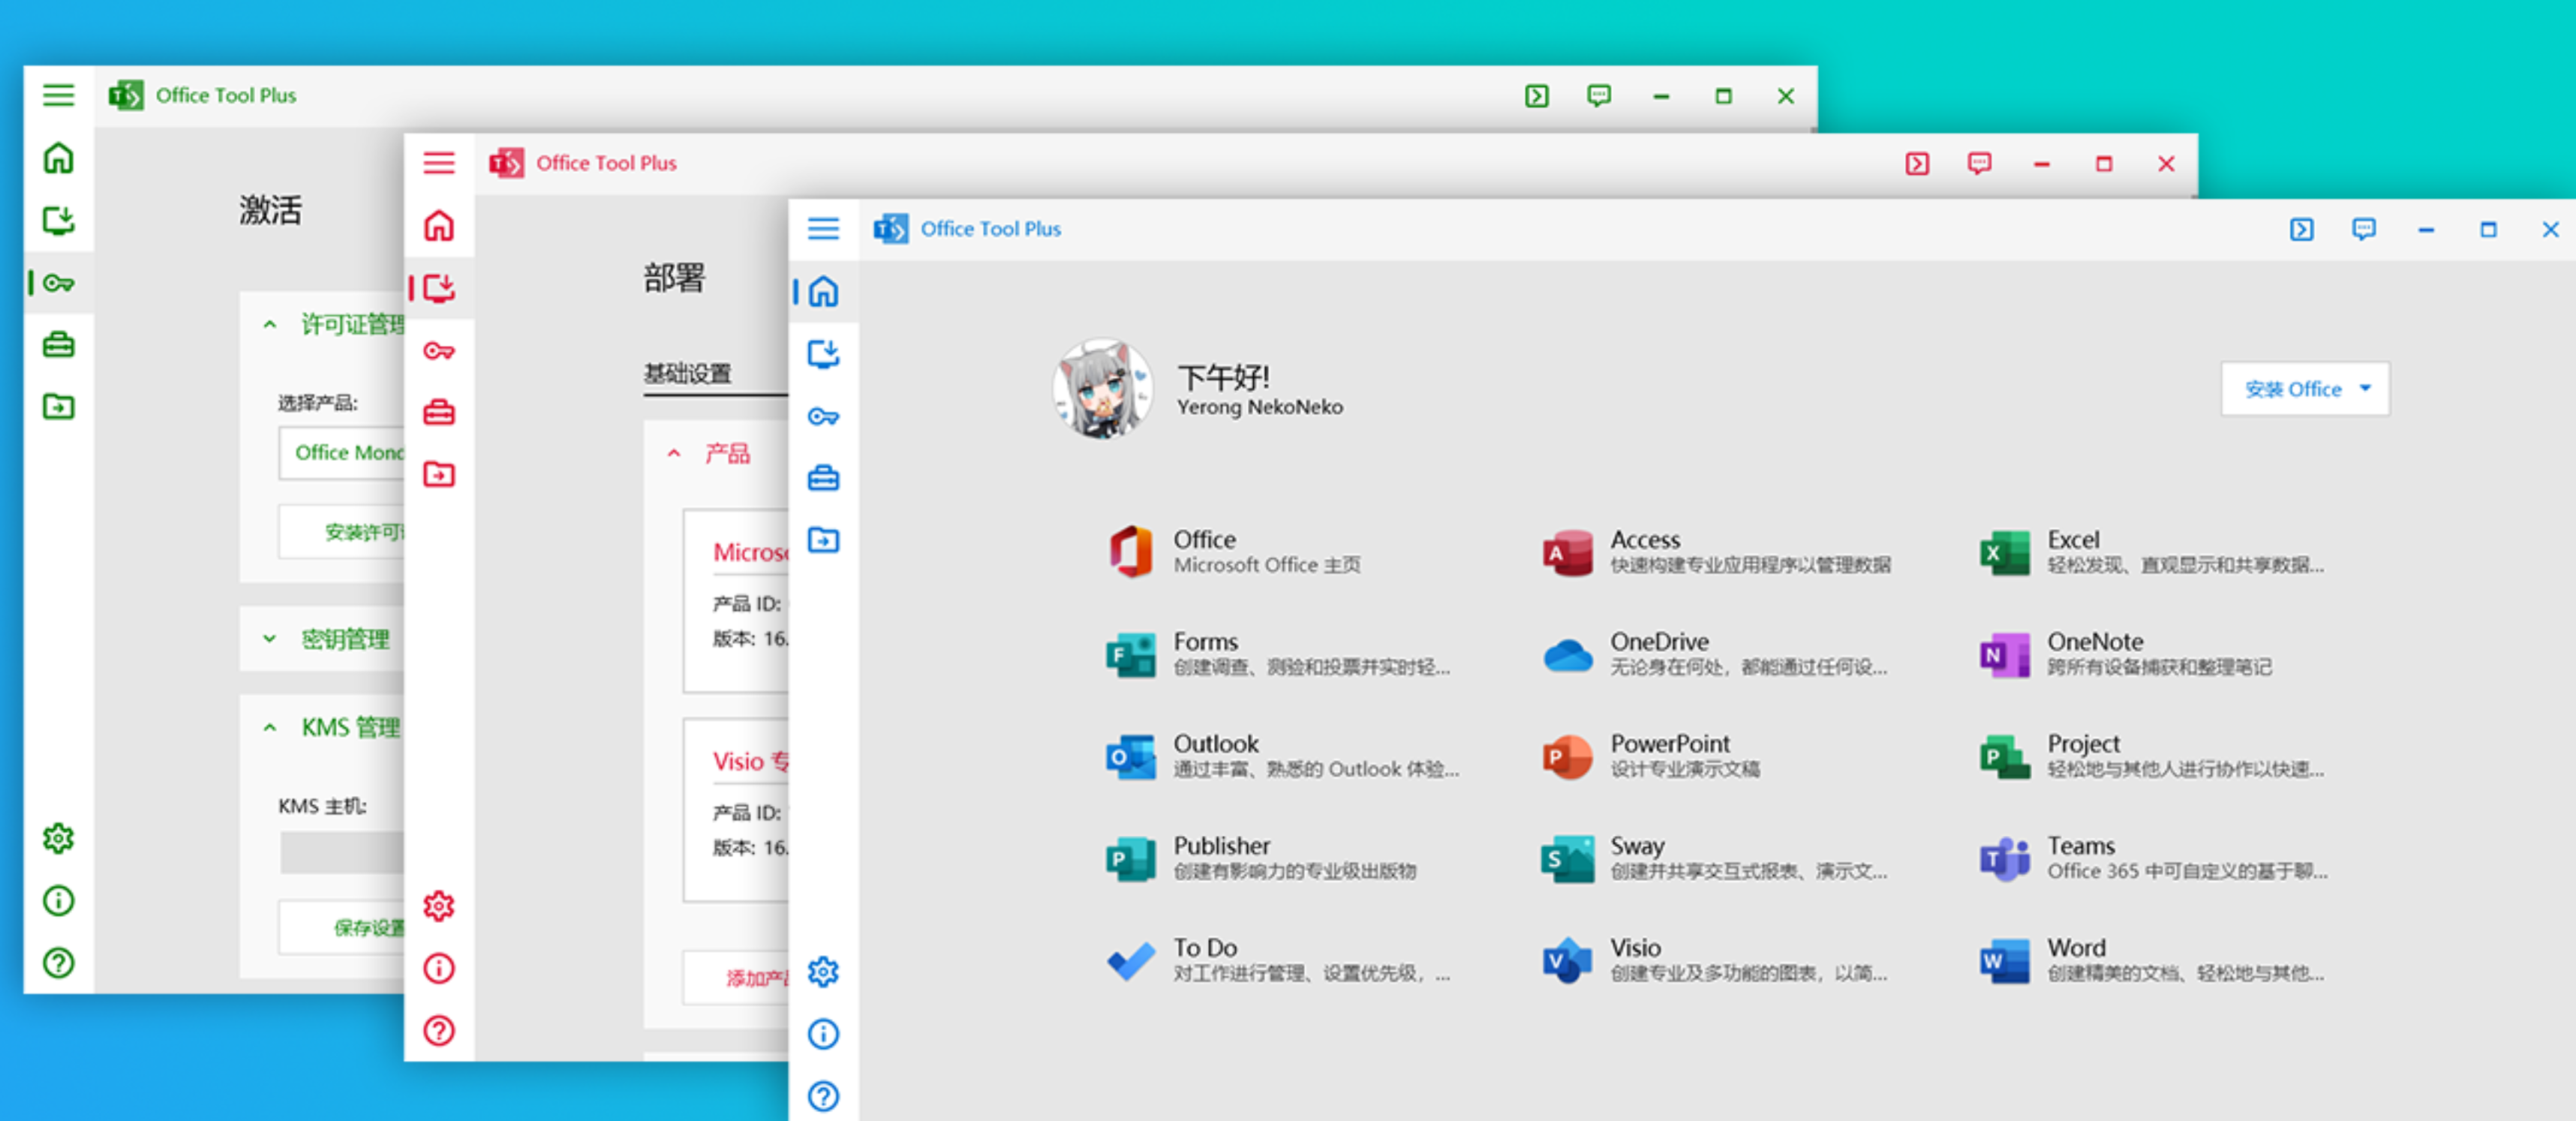2576x1121 pixels.
Task: Open the hamburger menu in blue window
Action: coord(823,229)
